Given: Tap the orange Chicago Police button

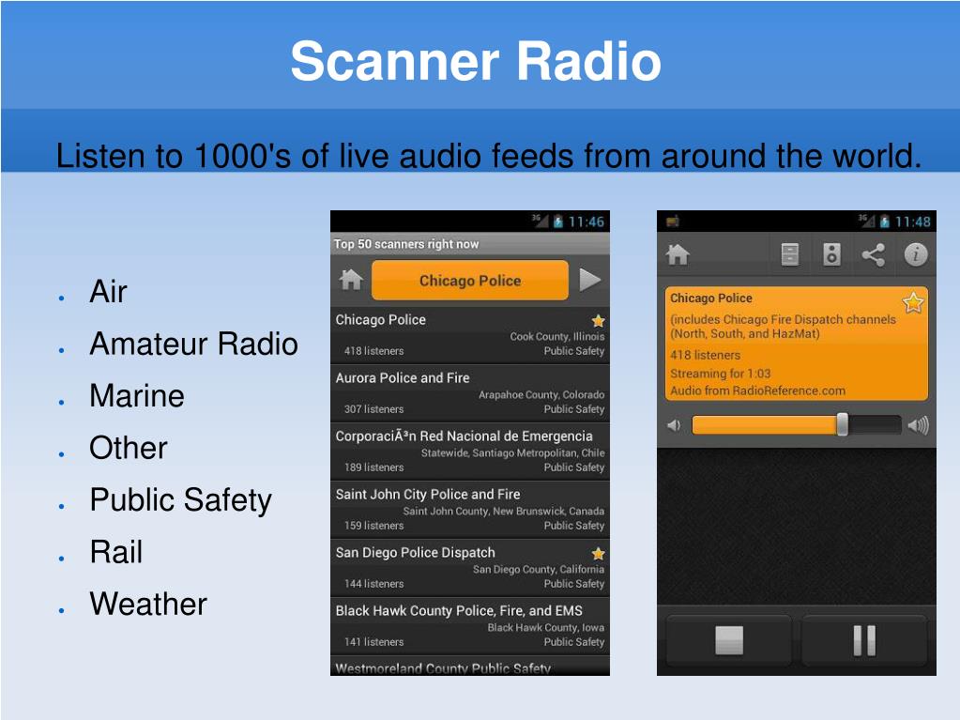Looking at the screenshot, I should [469, 281].
